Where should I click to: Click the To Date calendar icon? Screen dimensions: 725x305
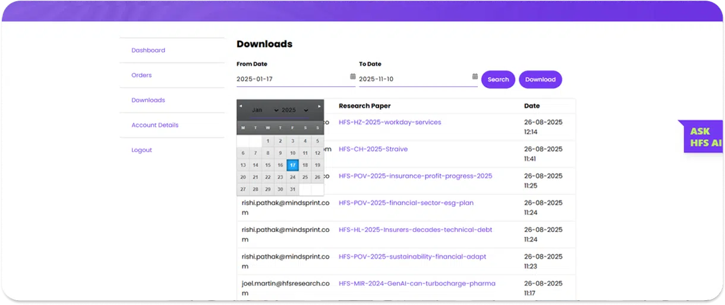pyautogui.click(x=475, y=77)
